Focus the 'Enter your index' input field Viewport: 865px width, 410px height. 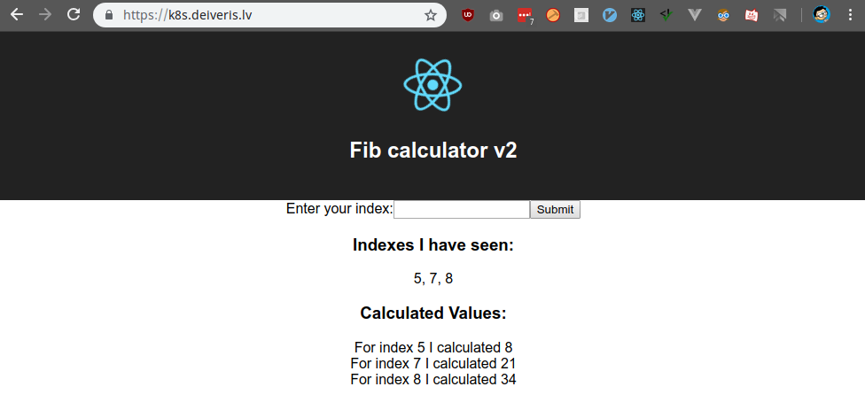coord(462,209)
